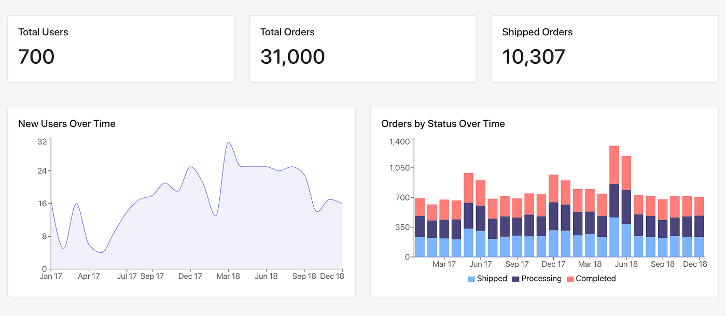The height and width of the screenshot is (316, 726).
Task: Click the Orders by Status Over Time title
Action: tap(442, 124)
